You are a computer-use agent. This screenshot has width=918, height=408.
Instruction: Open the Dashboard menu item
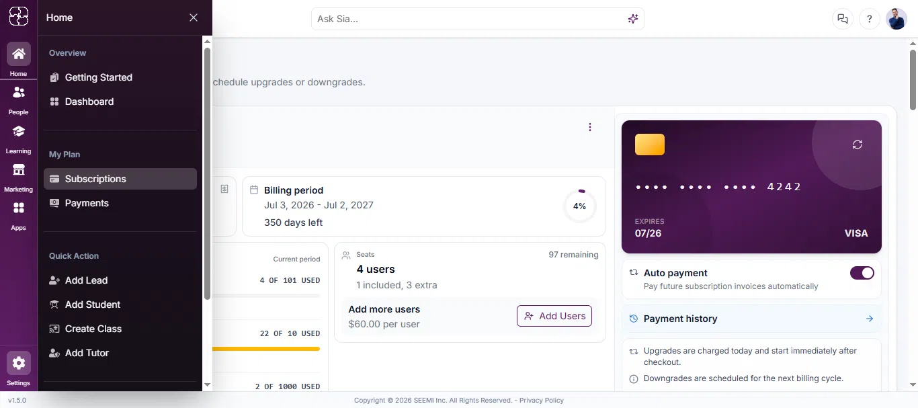(120, 101)
